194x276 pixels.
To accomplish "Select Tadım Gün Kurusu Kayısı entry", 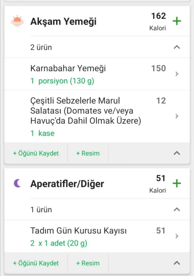I will [x=78, y=231].
